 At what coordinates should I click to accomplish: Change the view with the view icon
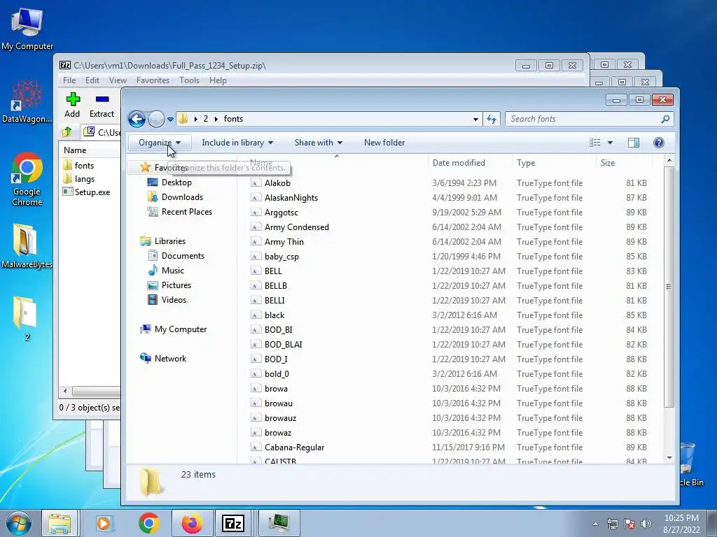[x=595, y=143]
